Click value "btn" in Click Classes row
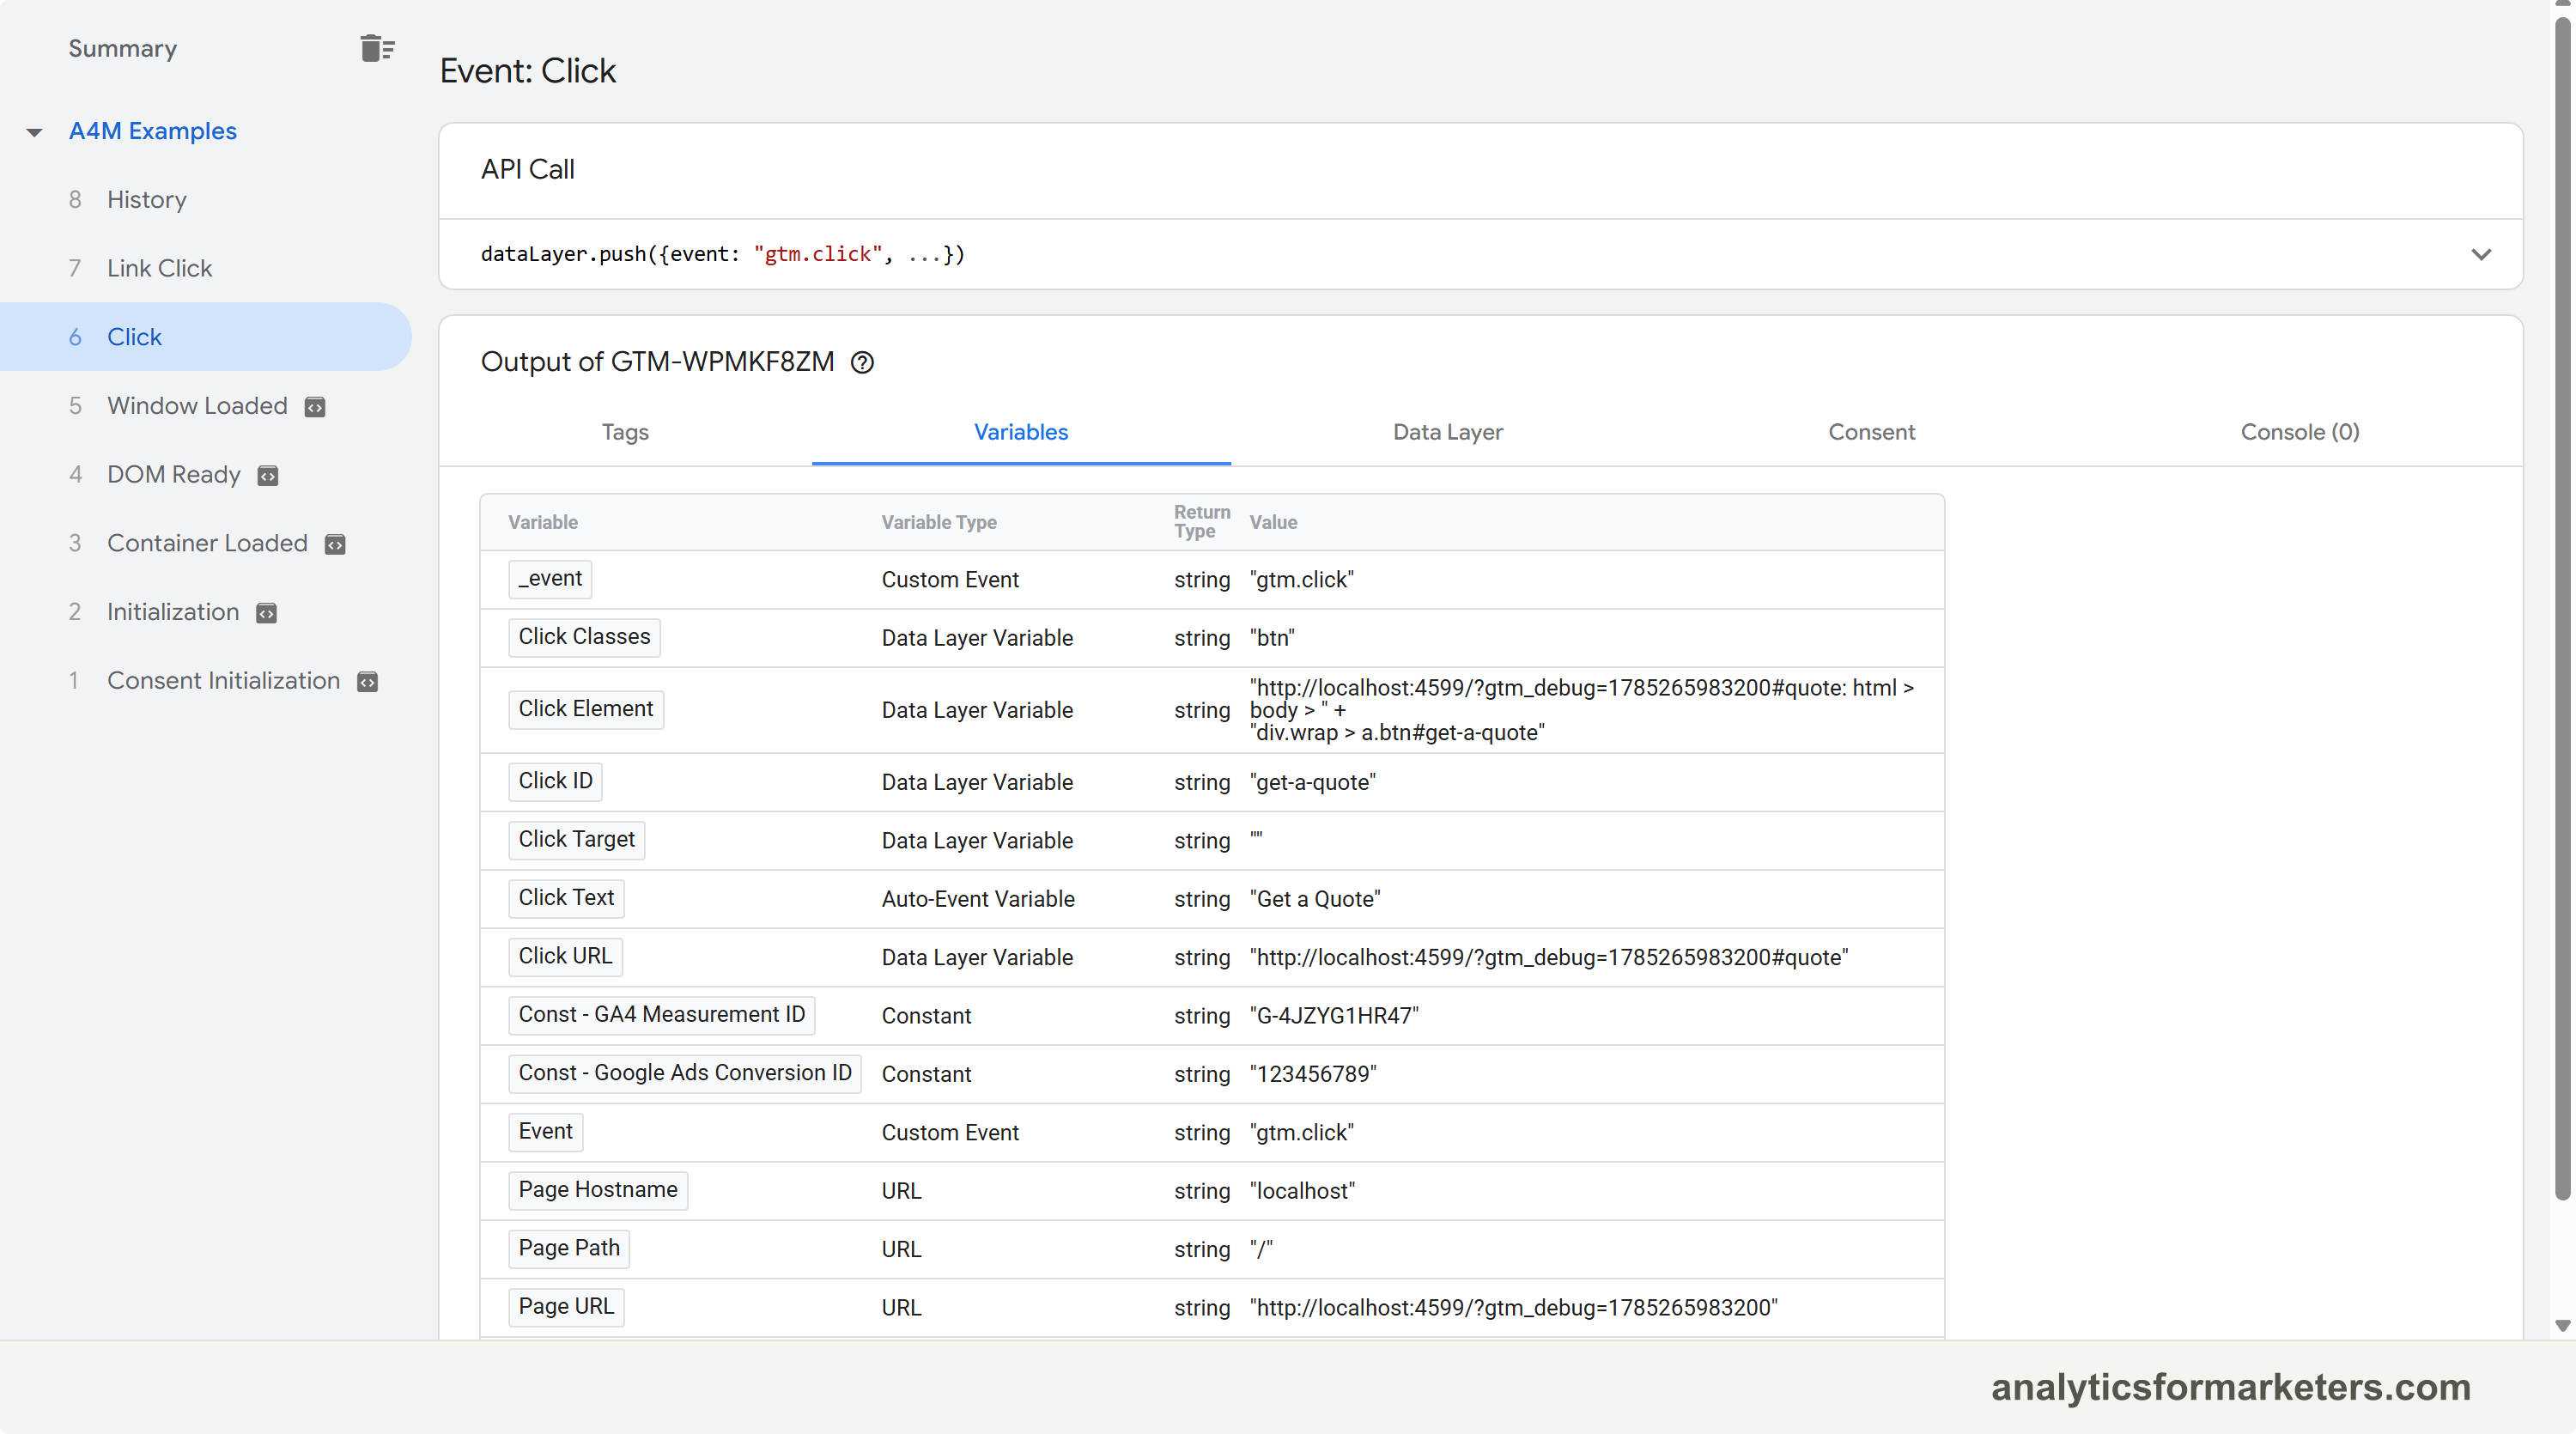Viewport: 2576px width, 1434px height. coord(1272,638)
